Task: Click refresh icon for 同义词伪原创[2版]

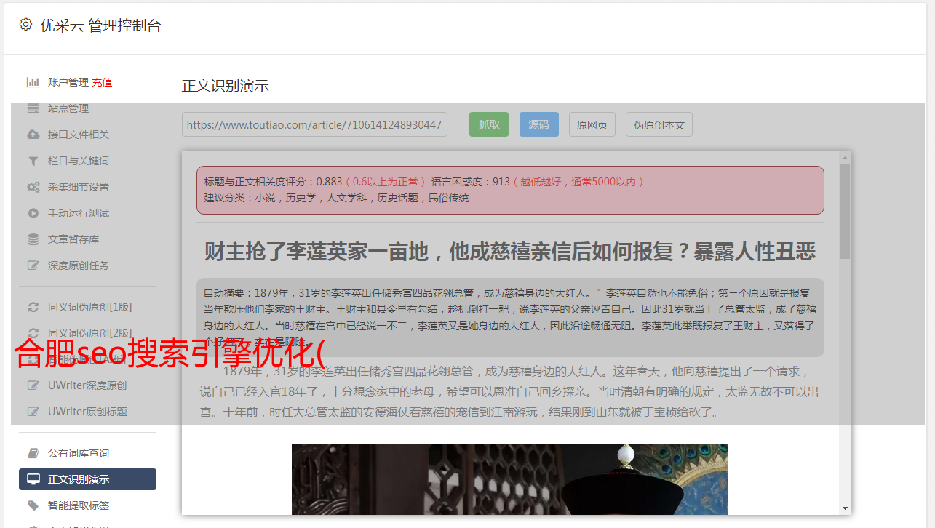Action: point(33,333)
